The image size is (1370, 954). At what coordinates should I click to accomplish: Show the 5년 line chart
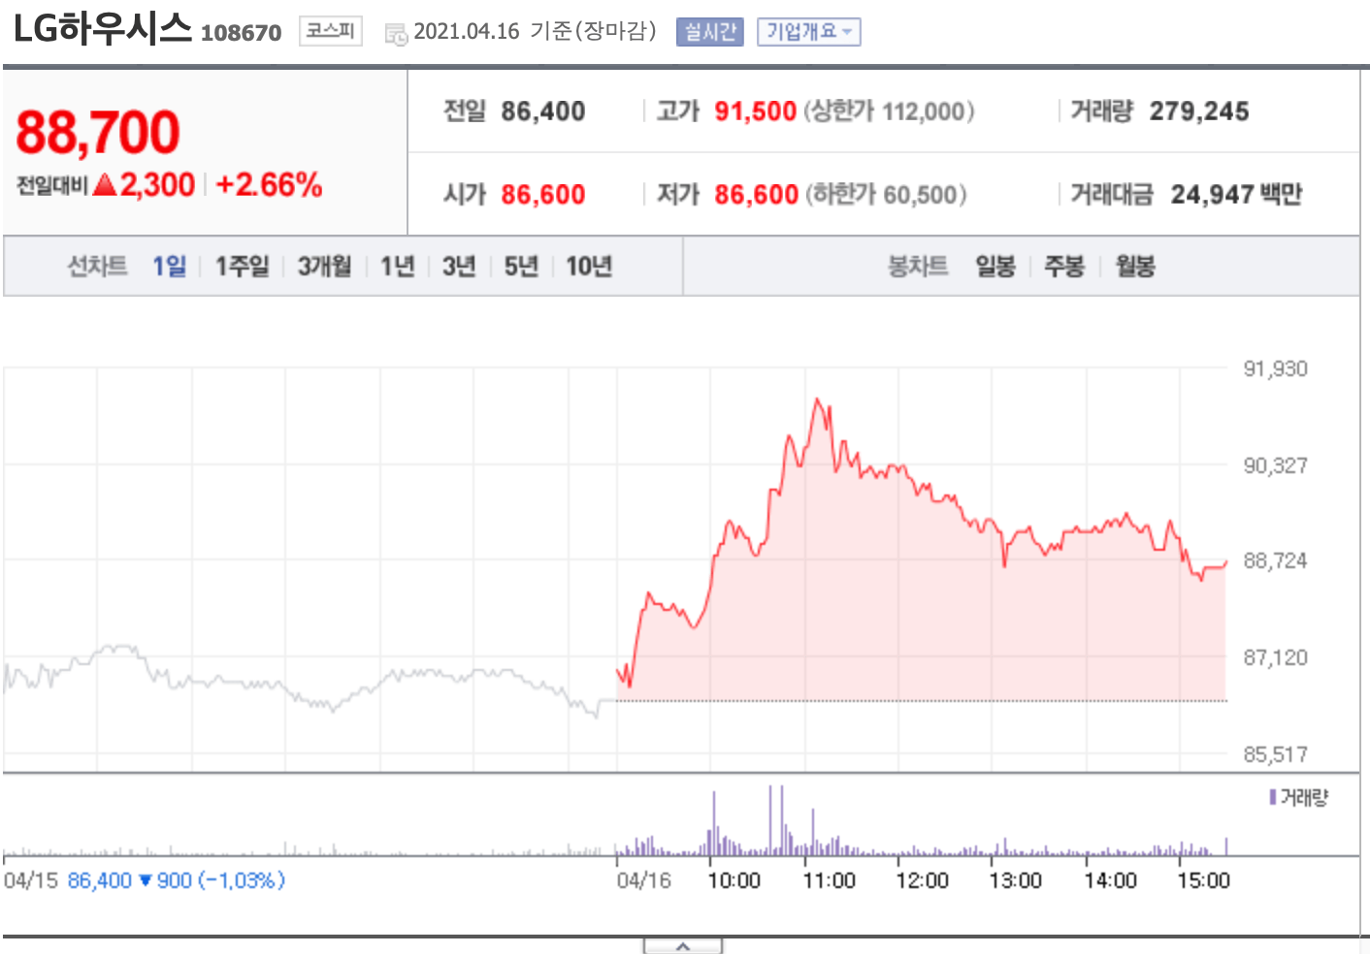(521, 267)
